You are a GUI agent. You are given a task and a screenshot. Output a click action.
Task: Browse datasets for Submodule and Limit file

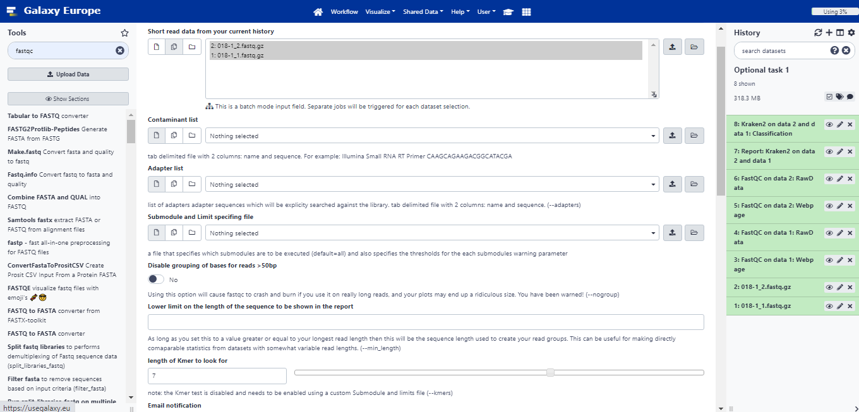[694, 233]
